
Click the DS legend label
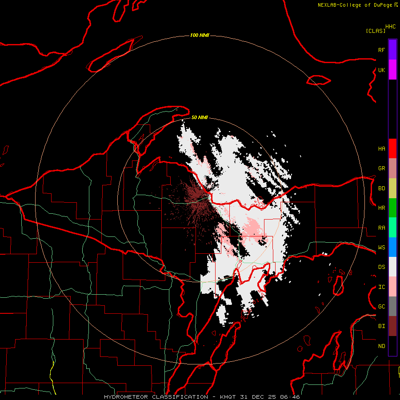(x=381, y=267)
